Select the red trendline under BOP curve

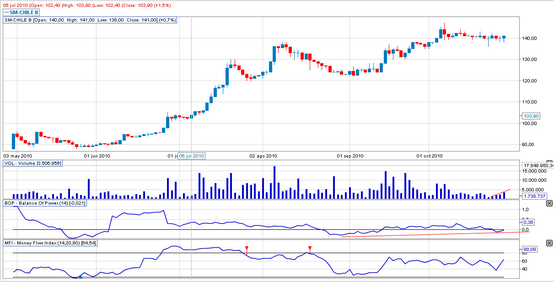(x=435, y=234)
